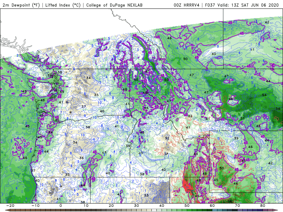Click the dewpoint value 56 on map

point(230,201)
